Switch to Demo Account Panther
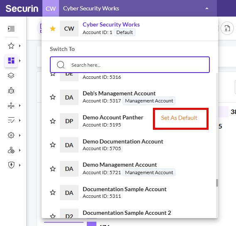236x226 pixels. [113, 117]
